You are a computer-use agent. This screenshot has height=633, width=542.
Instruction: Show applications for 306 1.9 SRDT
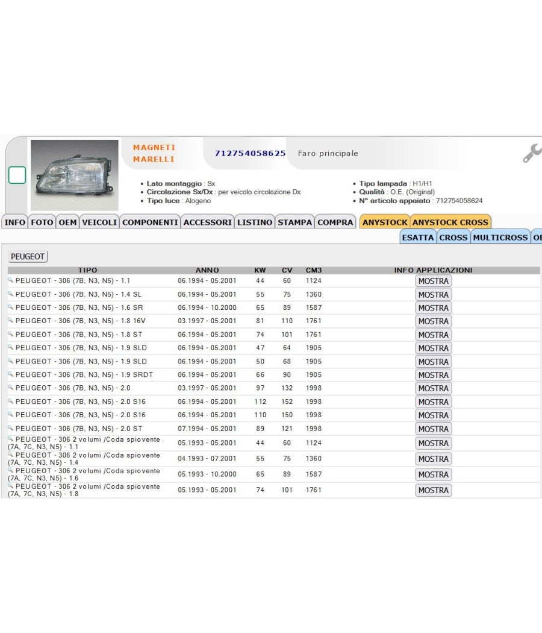tap(434, 375)
